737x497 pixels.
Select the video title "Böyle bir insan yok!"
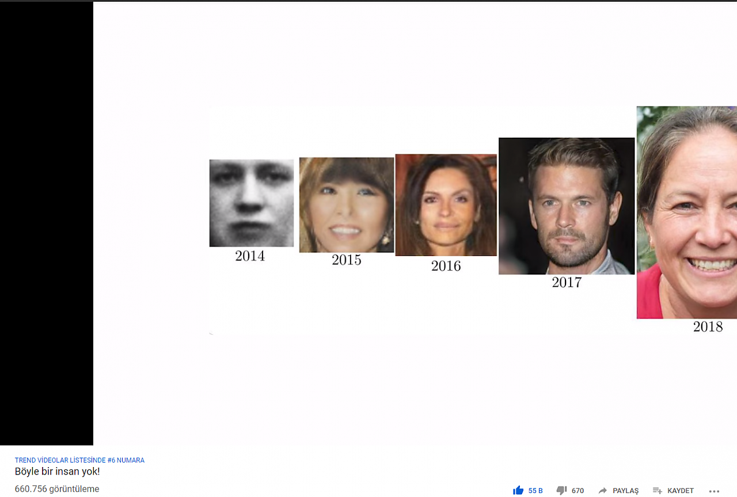pyautogui.click(x=58, y=472)
